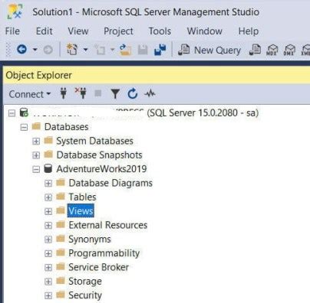Expand the Tables node
This screenshot has width=310, height=303.
48,197
